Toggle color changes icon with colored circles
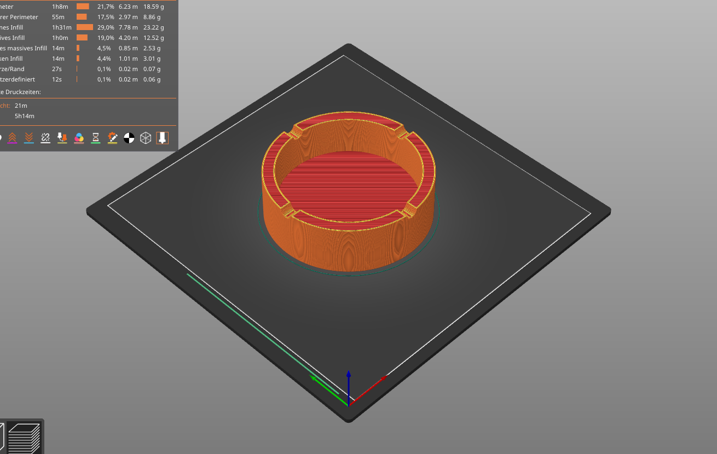 coord(79,138)
